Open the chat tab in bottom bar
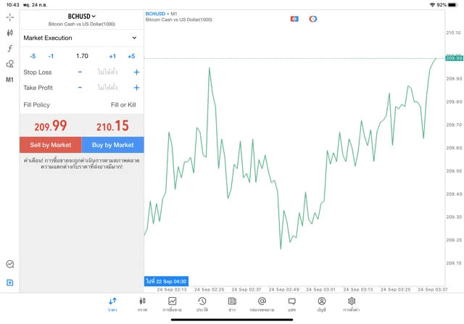Image resolution: width=464 pixels, height=324 pixels. [291, 304]
